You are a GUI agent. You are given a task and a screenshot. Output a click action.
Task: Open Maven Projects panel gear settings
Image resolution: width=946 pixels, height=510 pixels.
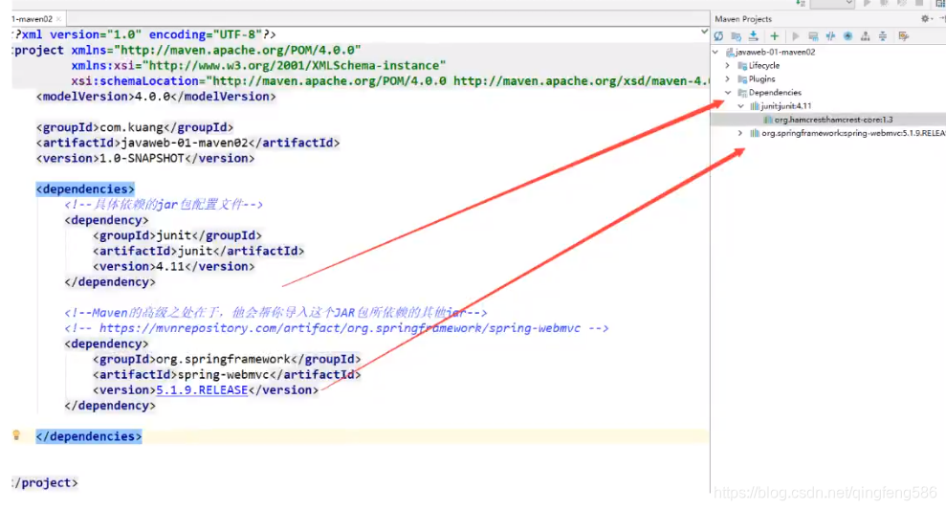point(926,19)
